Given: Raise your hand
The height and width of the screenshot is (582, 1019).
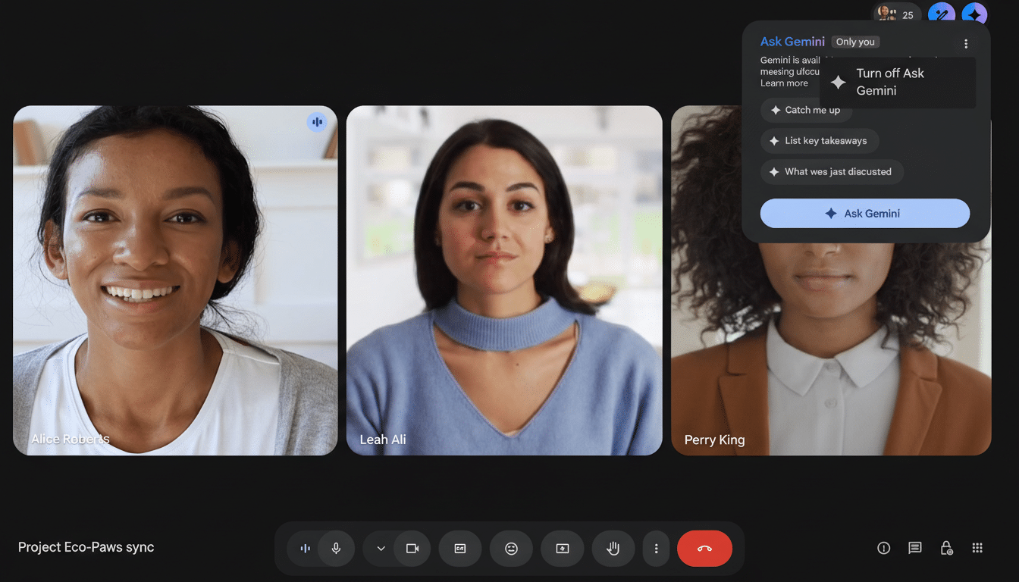Looking at the screenshot, I should (x=613, y=548).
